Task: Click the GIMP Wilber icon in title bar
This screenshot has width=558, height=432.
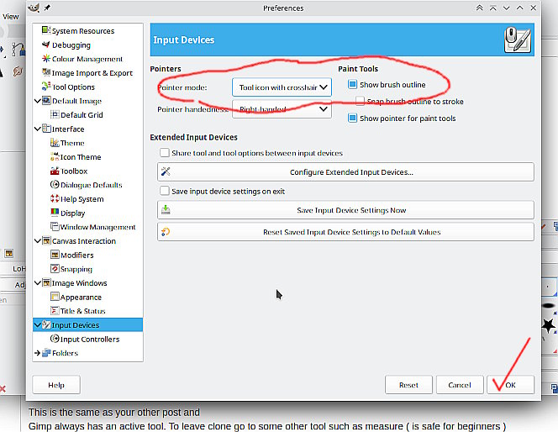Action: [34, 8]
